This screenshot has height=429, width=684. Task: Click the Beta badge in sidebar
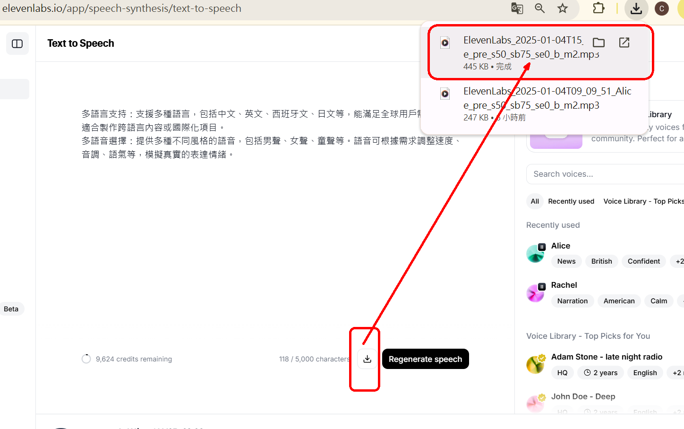11,309
